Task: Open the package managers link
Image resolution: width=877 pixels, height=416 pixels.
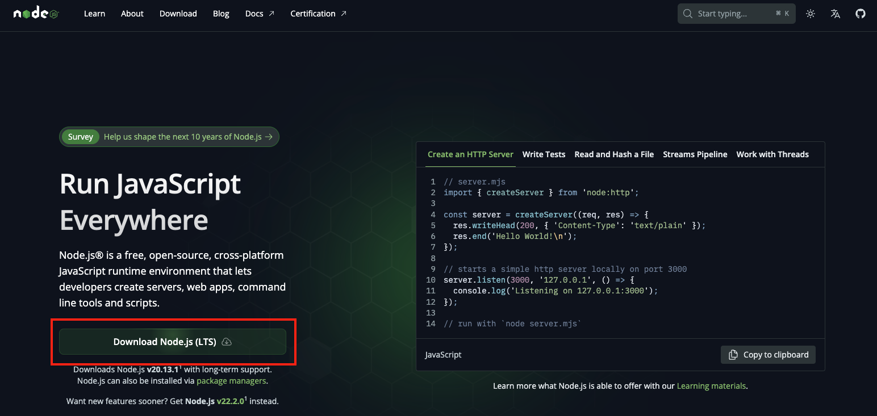Action: point(231,381)
